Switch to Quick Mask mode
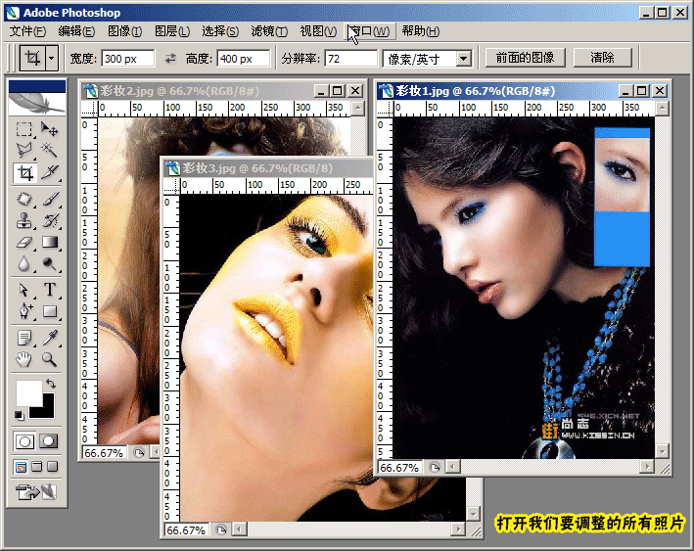 (49, 441)
